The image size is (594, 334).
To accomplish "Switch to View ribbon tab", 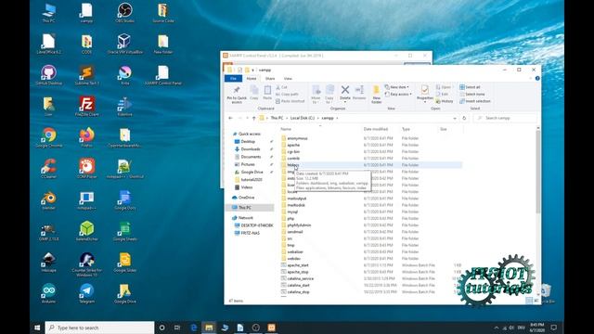I will [288, 78].
